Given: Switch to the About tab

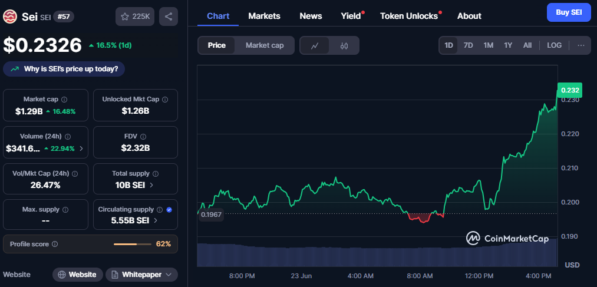Looking at the screenshot, I should point(469,16).
